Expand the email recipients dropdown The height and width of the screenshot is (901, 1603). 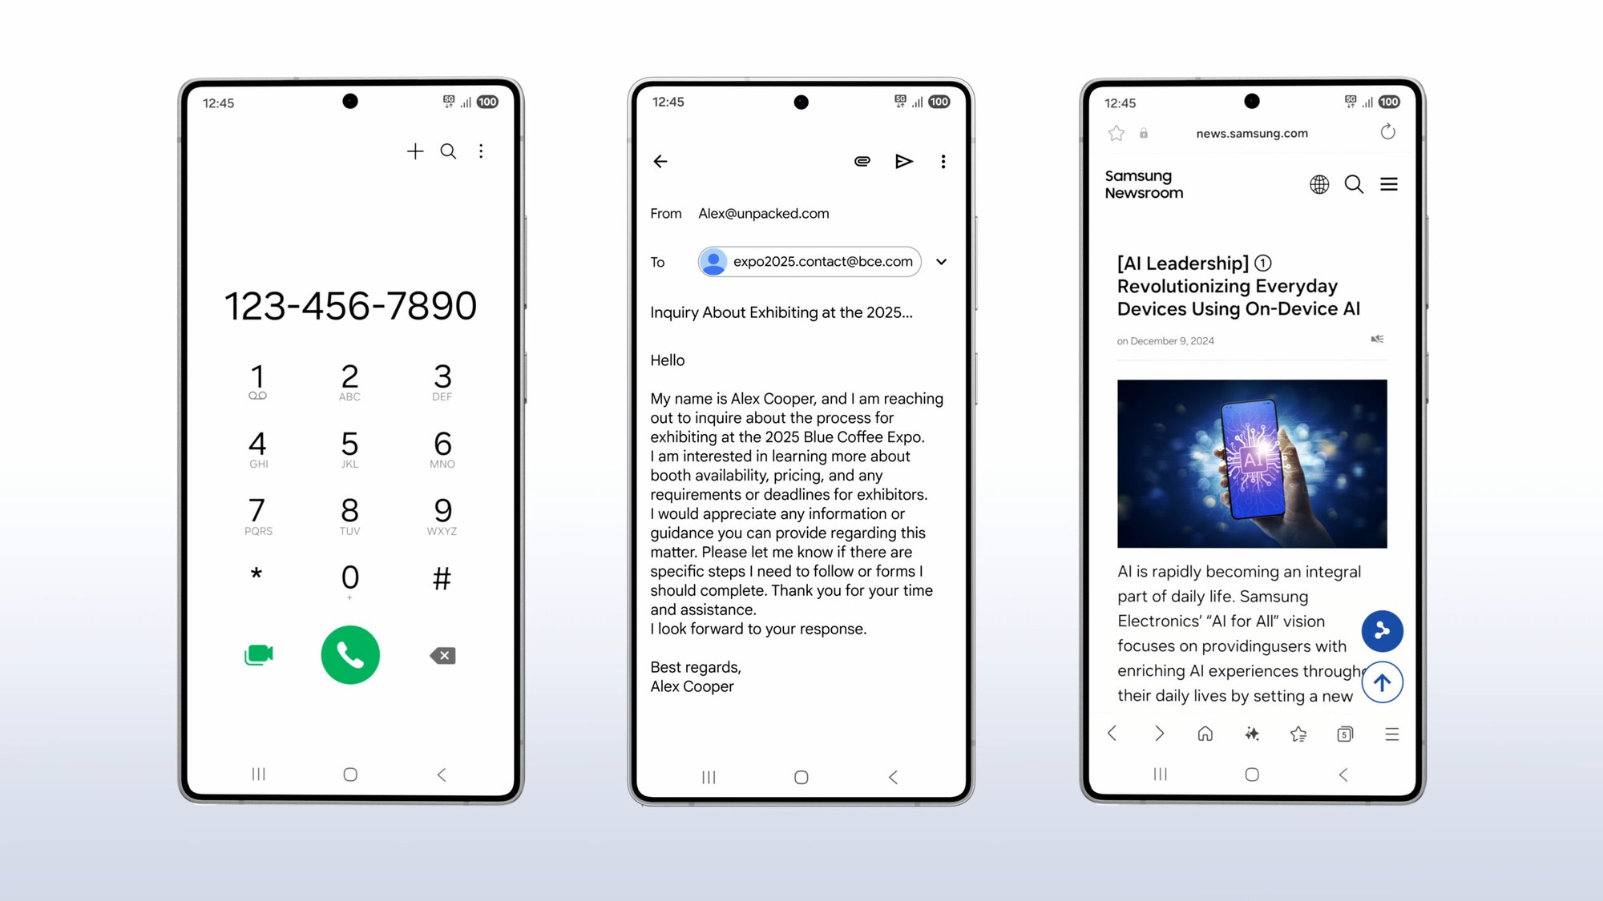pos(941,262)
